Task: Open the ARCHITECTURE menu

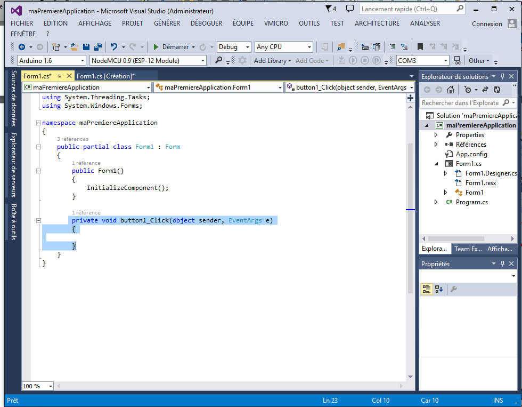Action: point(377,23)
